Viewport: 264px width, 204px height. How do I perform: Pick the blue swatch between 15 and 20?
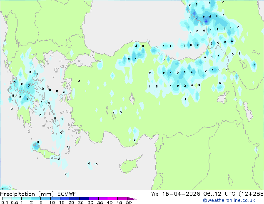[x=65, y=199]
